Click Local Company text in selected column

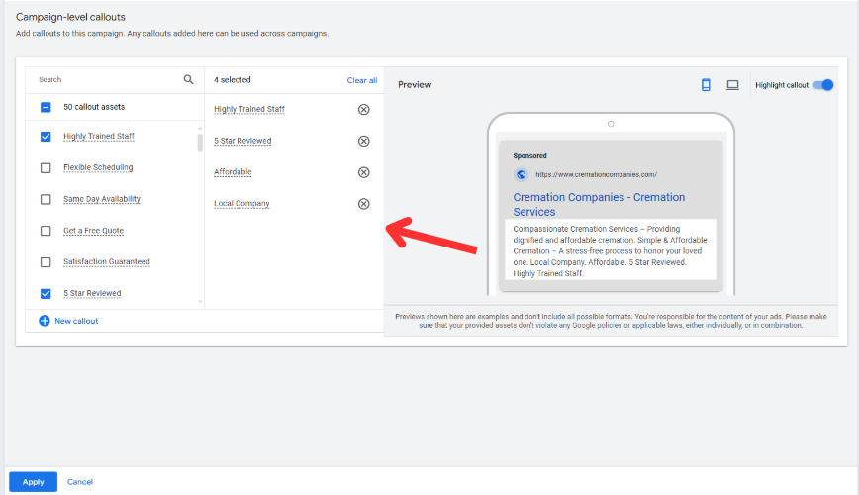(241, 203)
